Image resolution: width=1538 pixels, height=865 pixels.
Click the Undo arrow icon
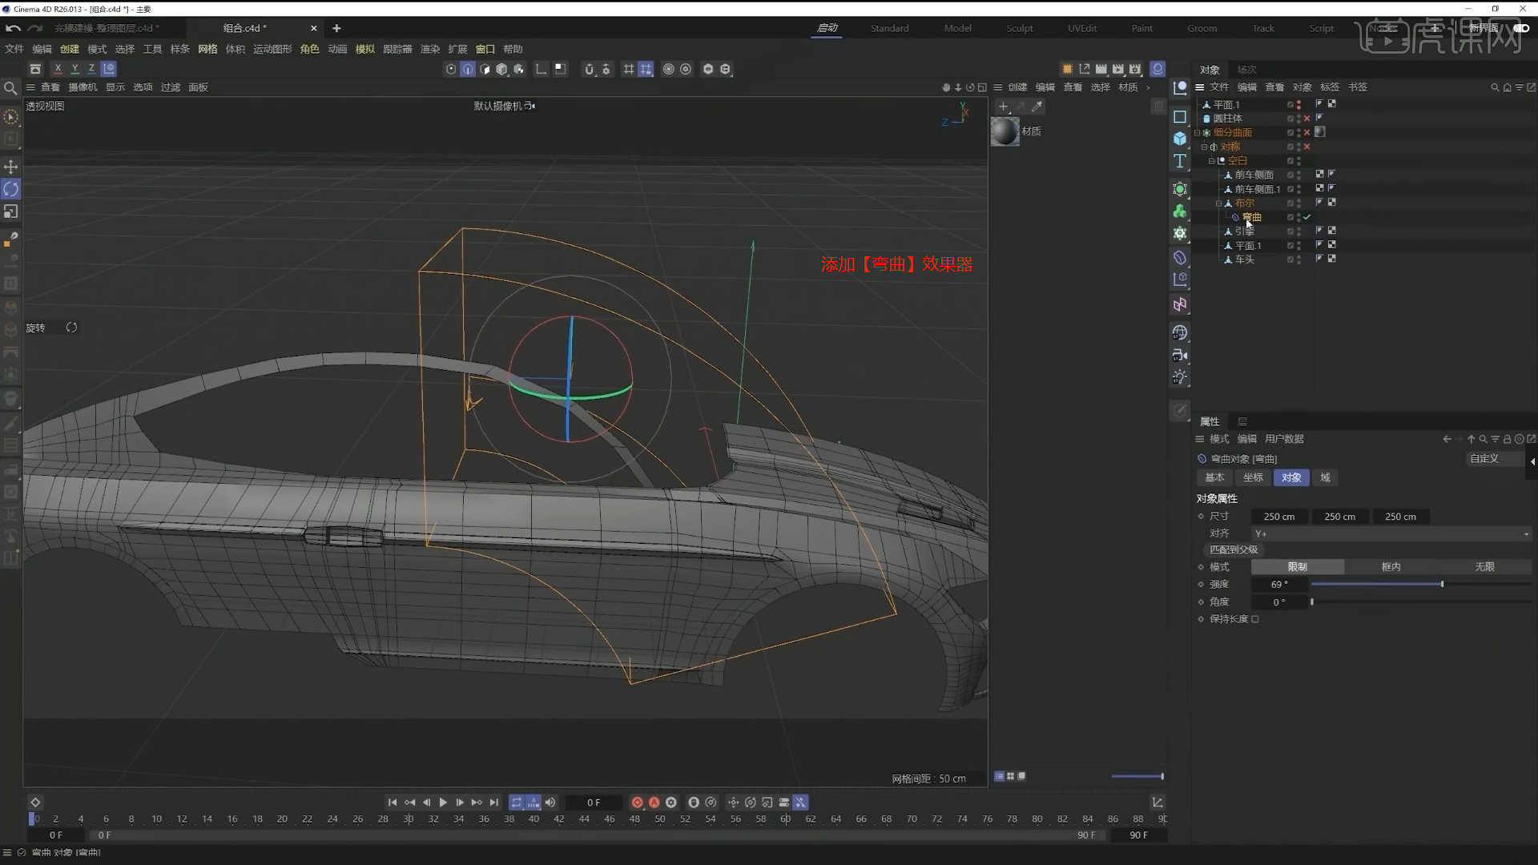pyautogui.click(x=13, y=28)
